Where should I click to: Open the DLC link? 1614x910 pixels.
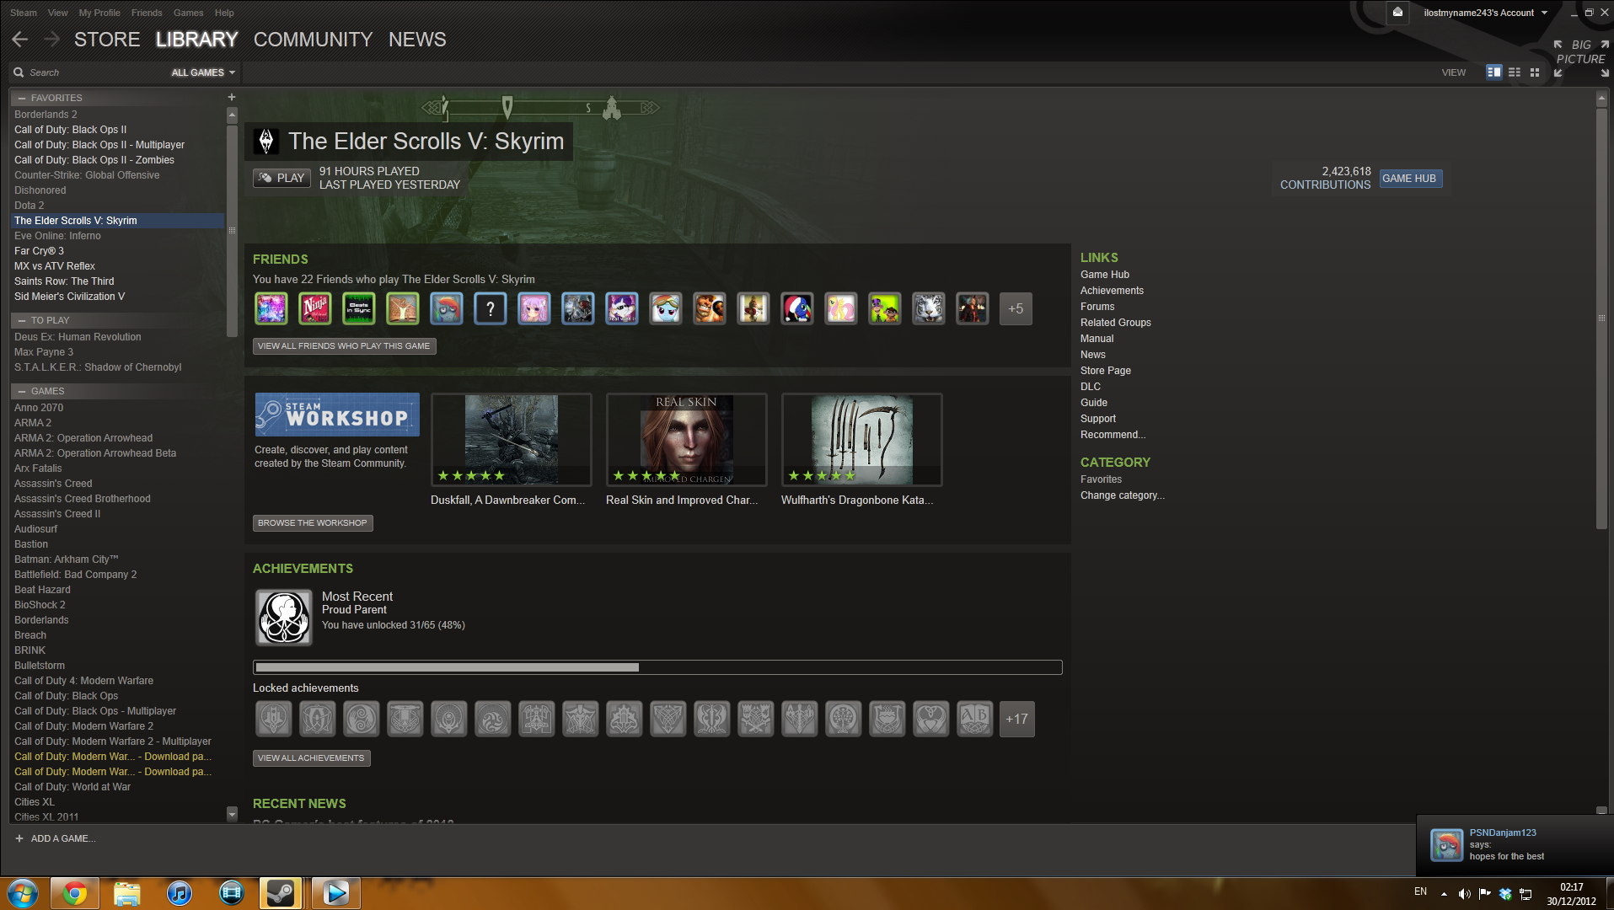click(1091, 387)
